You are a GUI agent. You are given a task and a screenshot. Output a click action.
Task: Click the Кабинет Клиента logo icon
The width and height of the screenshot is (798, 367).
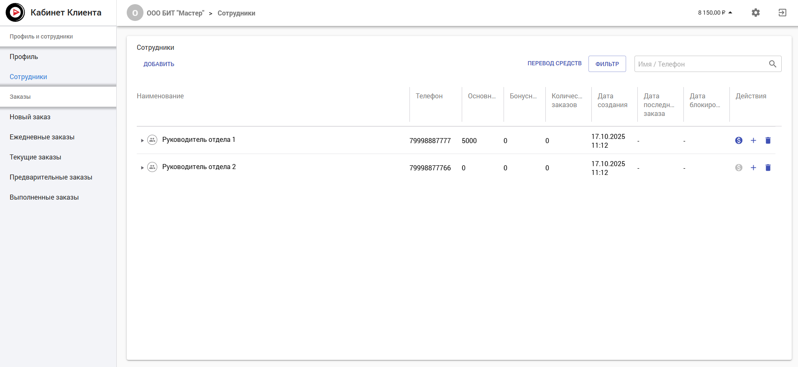[x=15, y=13]
